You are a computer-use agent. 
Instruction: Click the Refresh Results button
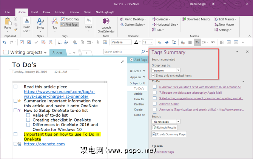164,128
